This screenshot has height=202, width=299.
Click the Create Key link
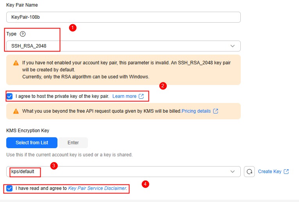point(270,172)
